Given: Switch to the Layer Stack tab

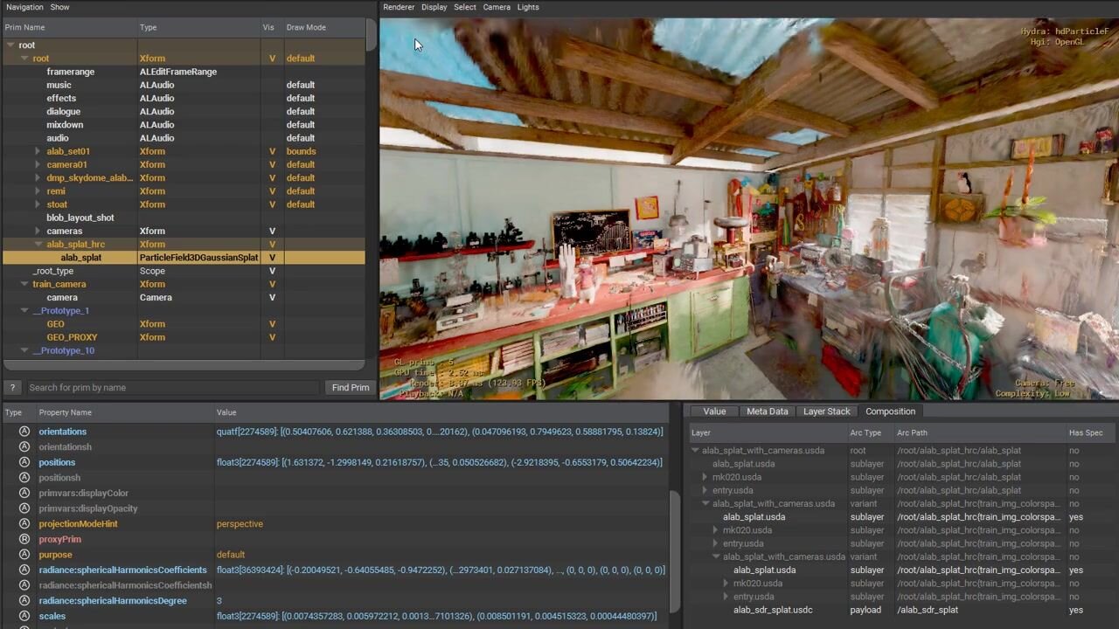Looking at the screenshot, I should [x=826, y=411].
